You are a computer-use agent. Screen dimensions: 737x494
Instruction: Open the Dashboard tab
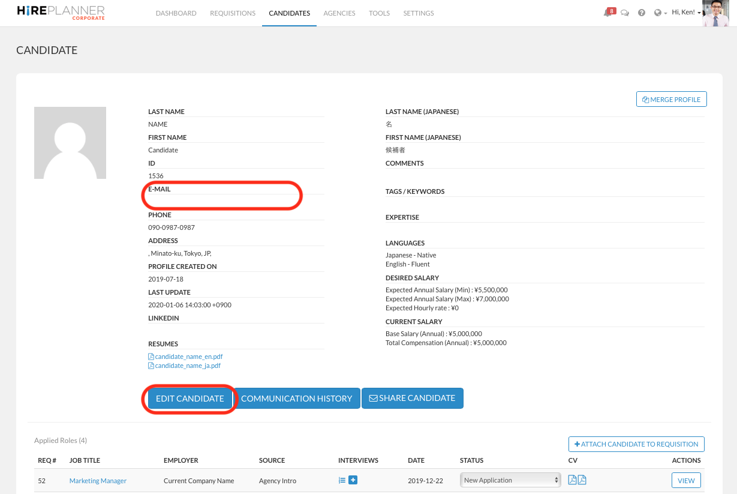pyautogui.click(x=176, y=13)
